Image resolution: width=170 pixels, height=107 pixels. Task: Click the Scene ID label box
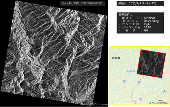pos(83,3)
